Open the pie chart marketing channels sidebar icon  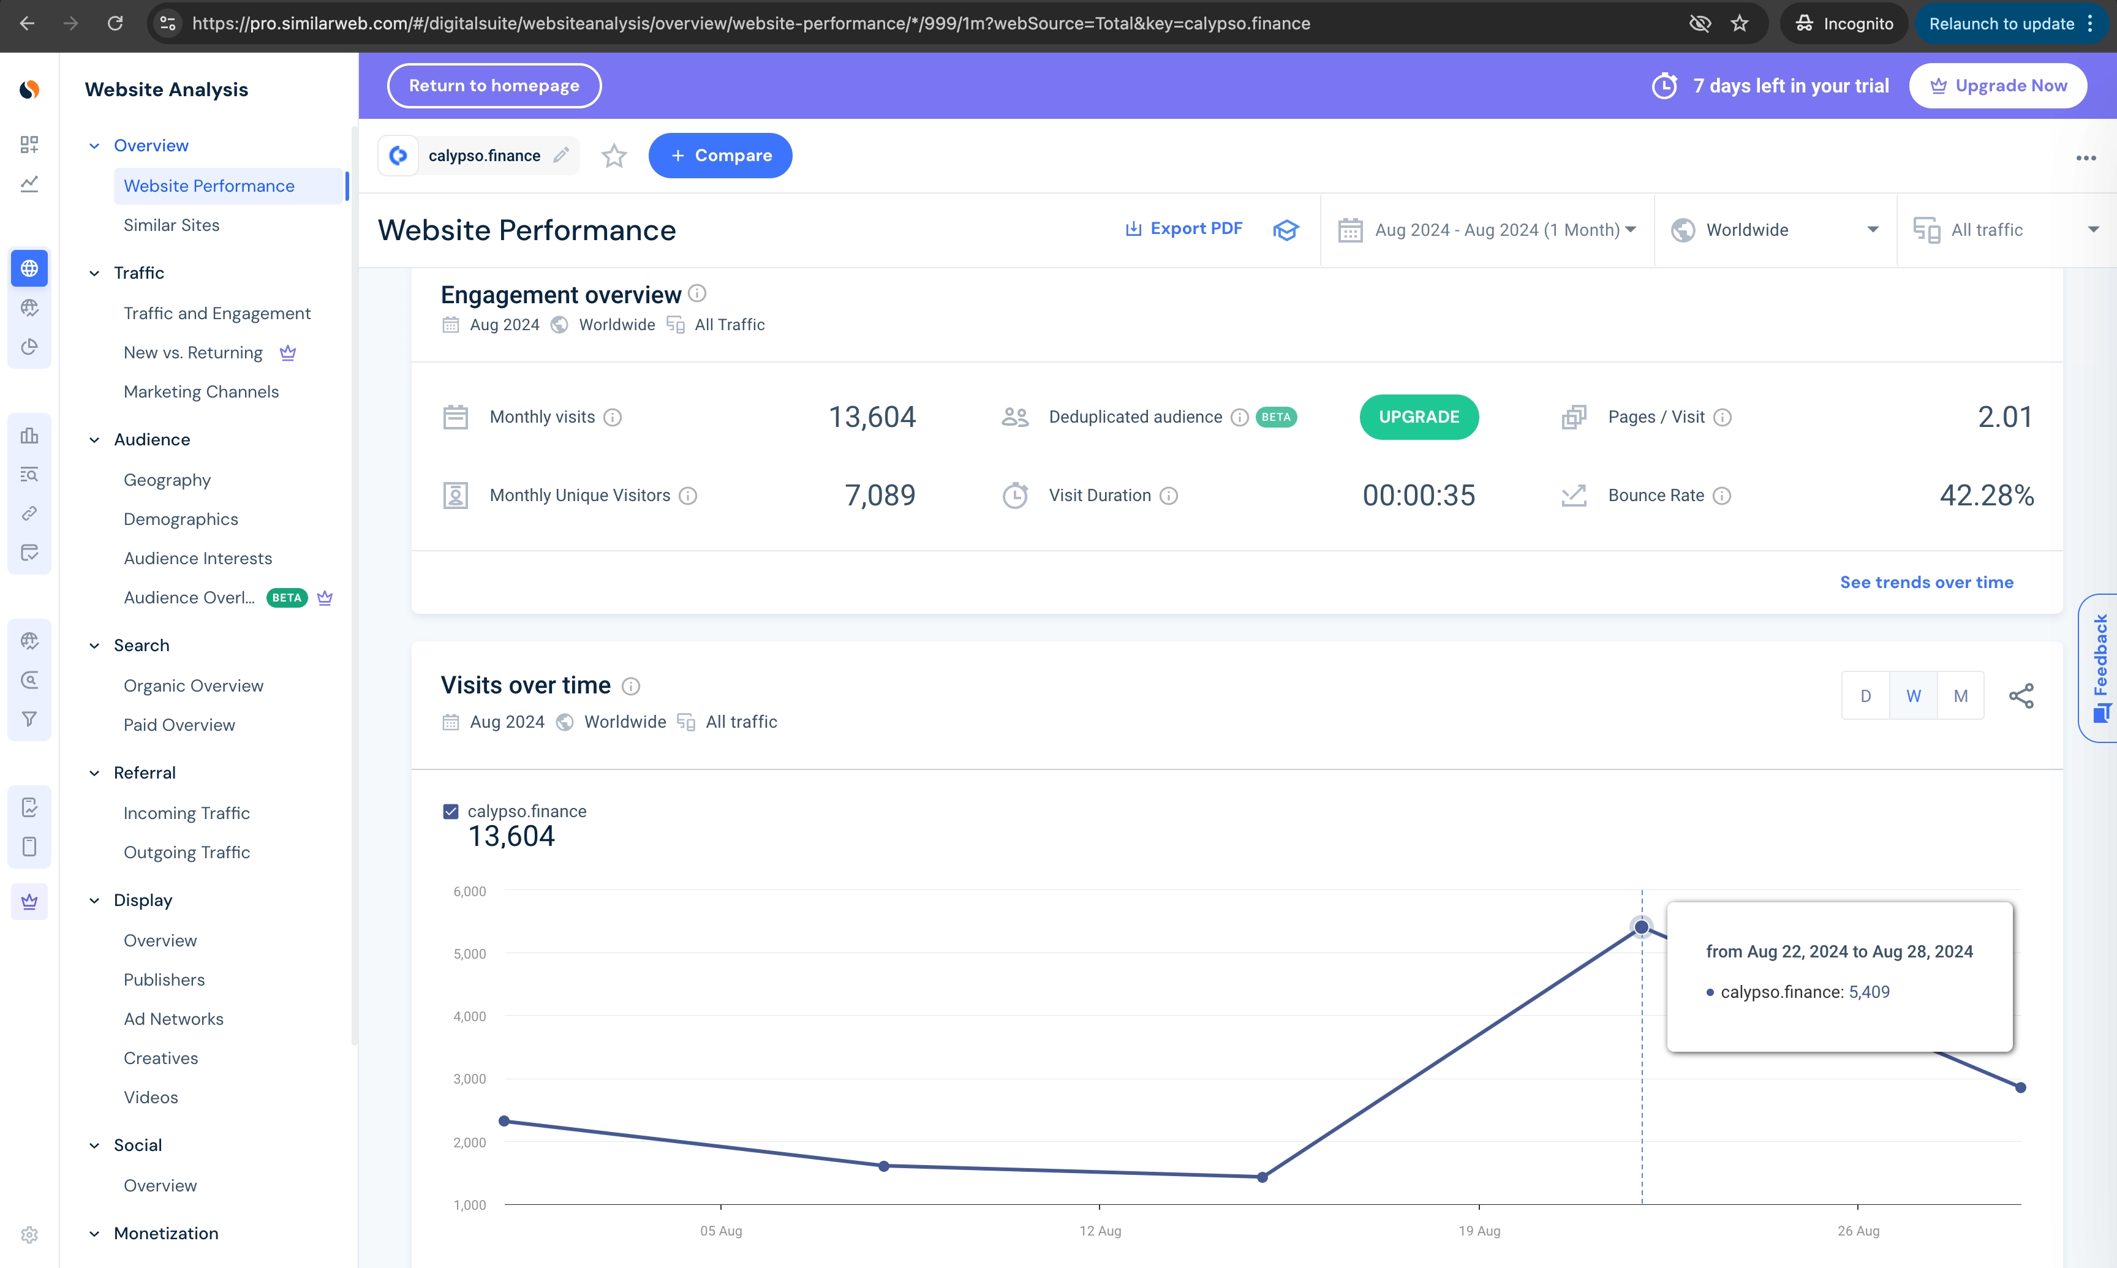pyautogui.click(x=29, y=347)
